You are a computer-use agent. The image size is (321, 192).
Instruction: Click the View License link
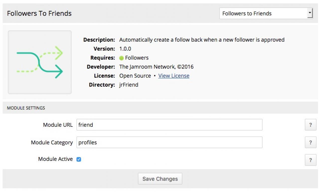(x=174, y=76)
